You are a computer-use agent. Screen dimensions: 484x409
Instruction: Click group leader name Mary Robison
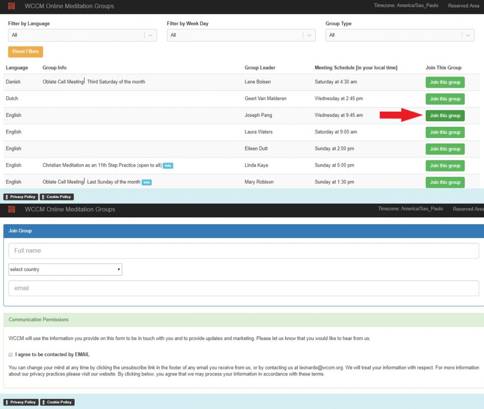tap(259, 182)
